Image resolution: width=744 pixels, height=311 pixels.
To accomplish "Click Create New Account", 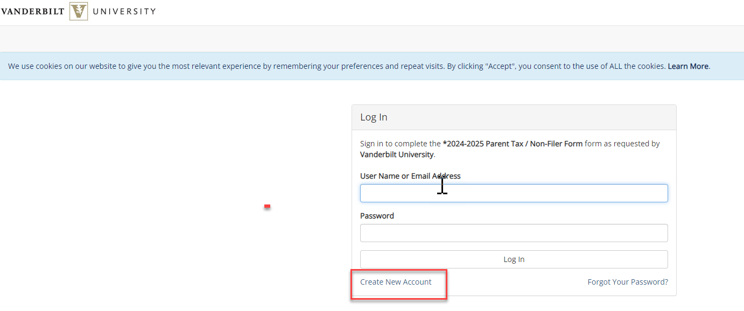I will 396,281.
